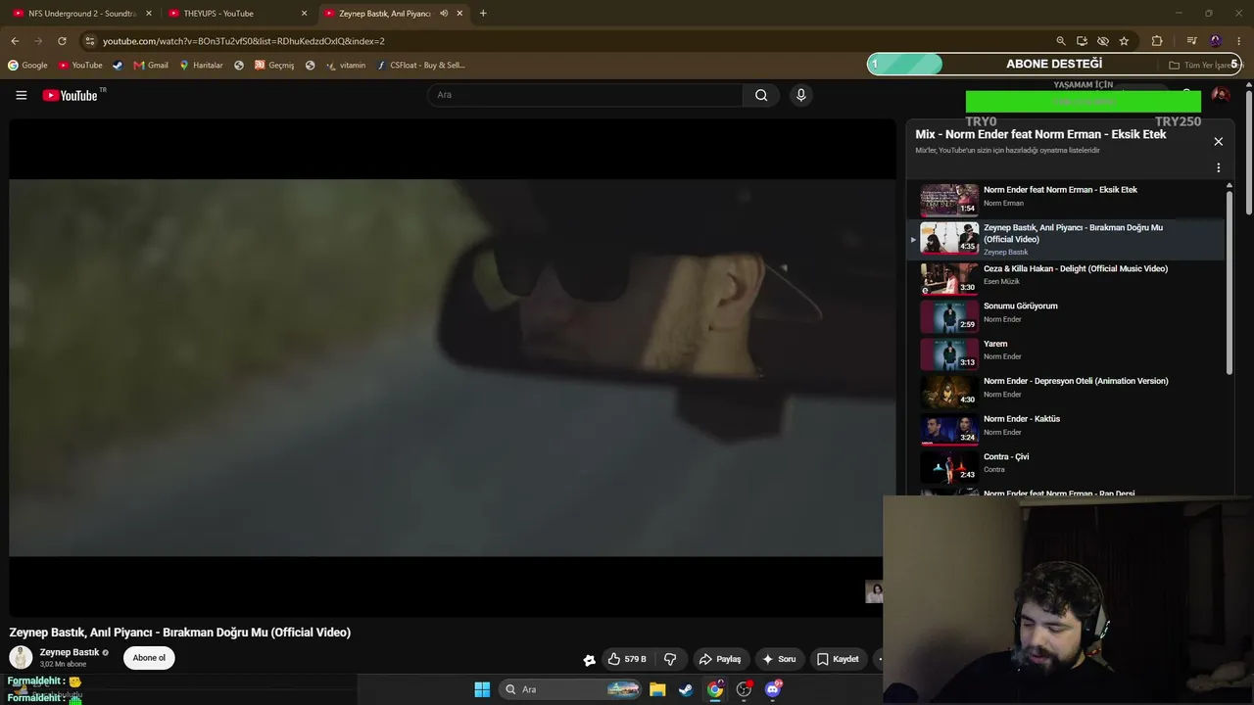Viewport: 1254px width, 705px height.
Task: Like the video with thumbs up
Action: [x=626, y=659]
